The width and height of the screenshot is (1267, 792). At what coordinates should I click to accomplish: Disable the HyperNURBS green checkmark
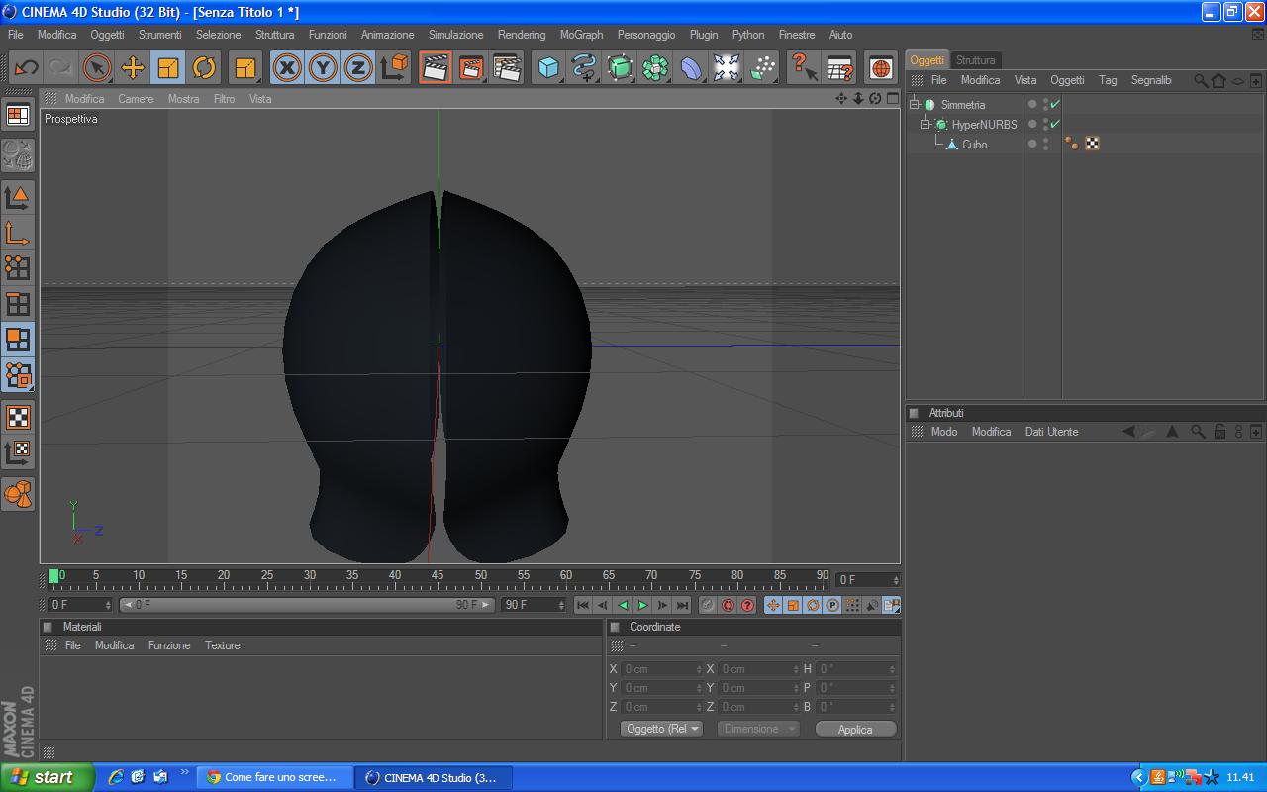[1055, 124]
